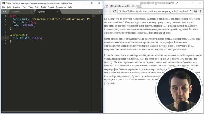Screen dimensions: 204x114
Task: Open the Project menu
Action: click(51, 7)
